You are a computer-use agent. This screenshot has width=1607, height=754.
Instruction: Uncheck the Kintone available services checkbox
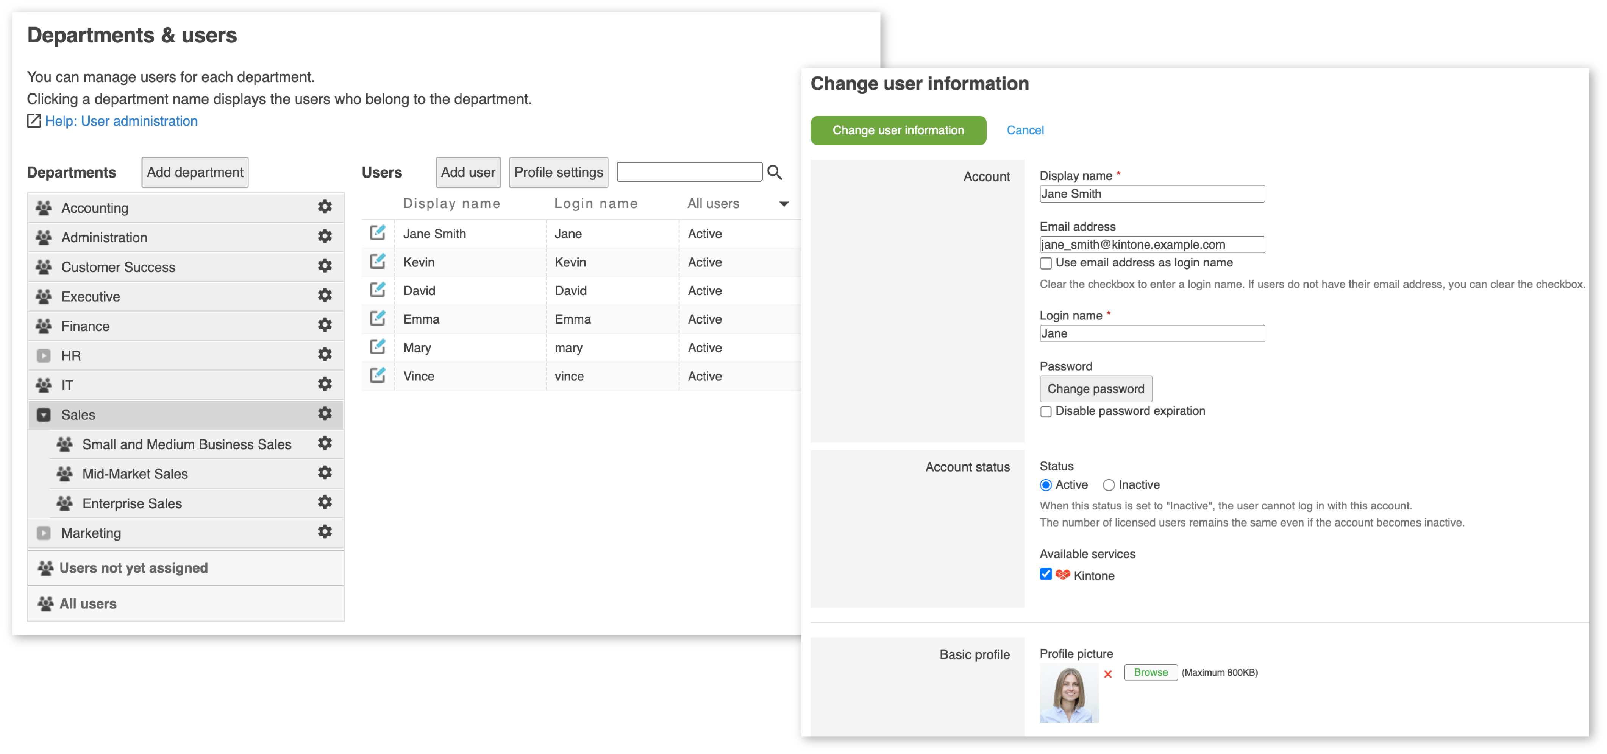coord(1046,574)
